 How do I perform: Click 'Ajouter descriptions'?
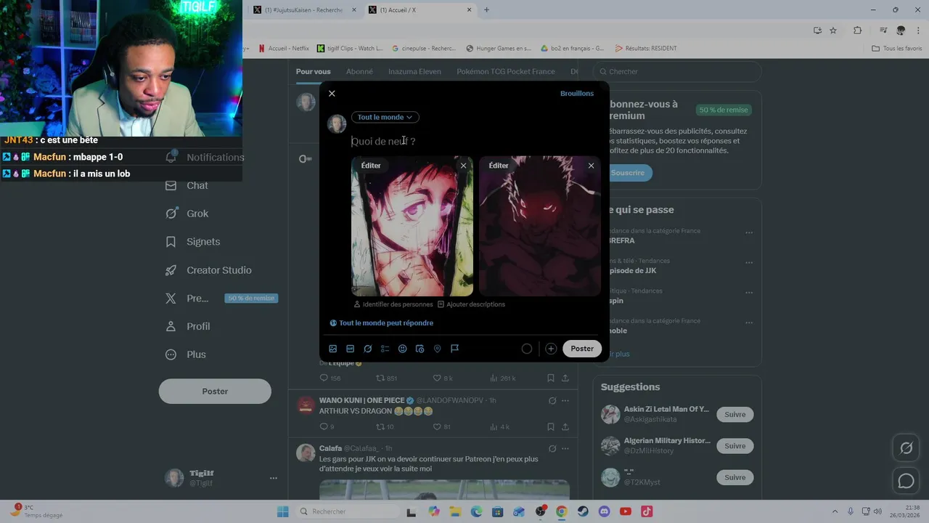point(470,304)
